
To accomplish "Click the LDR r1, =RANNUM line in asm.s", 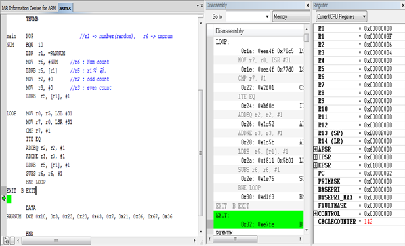I will click(x=45, y=53).
